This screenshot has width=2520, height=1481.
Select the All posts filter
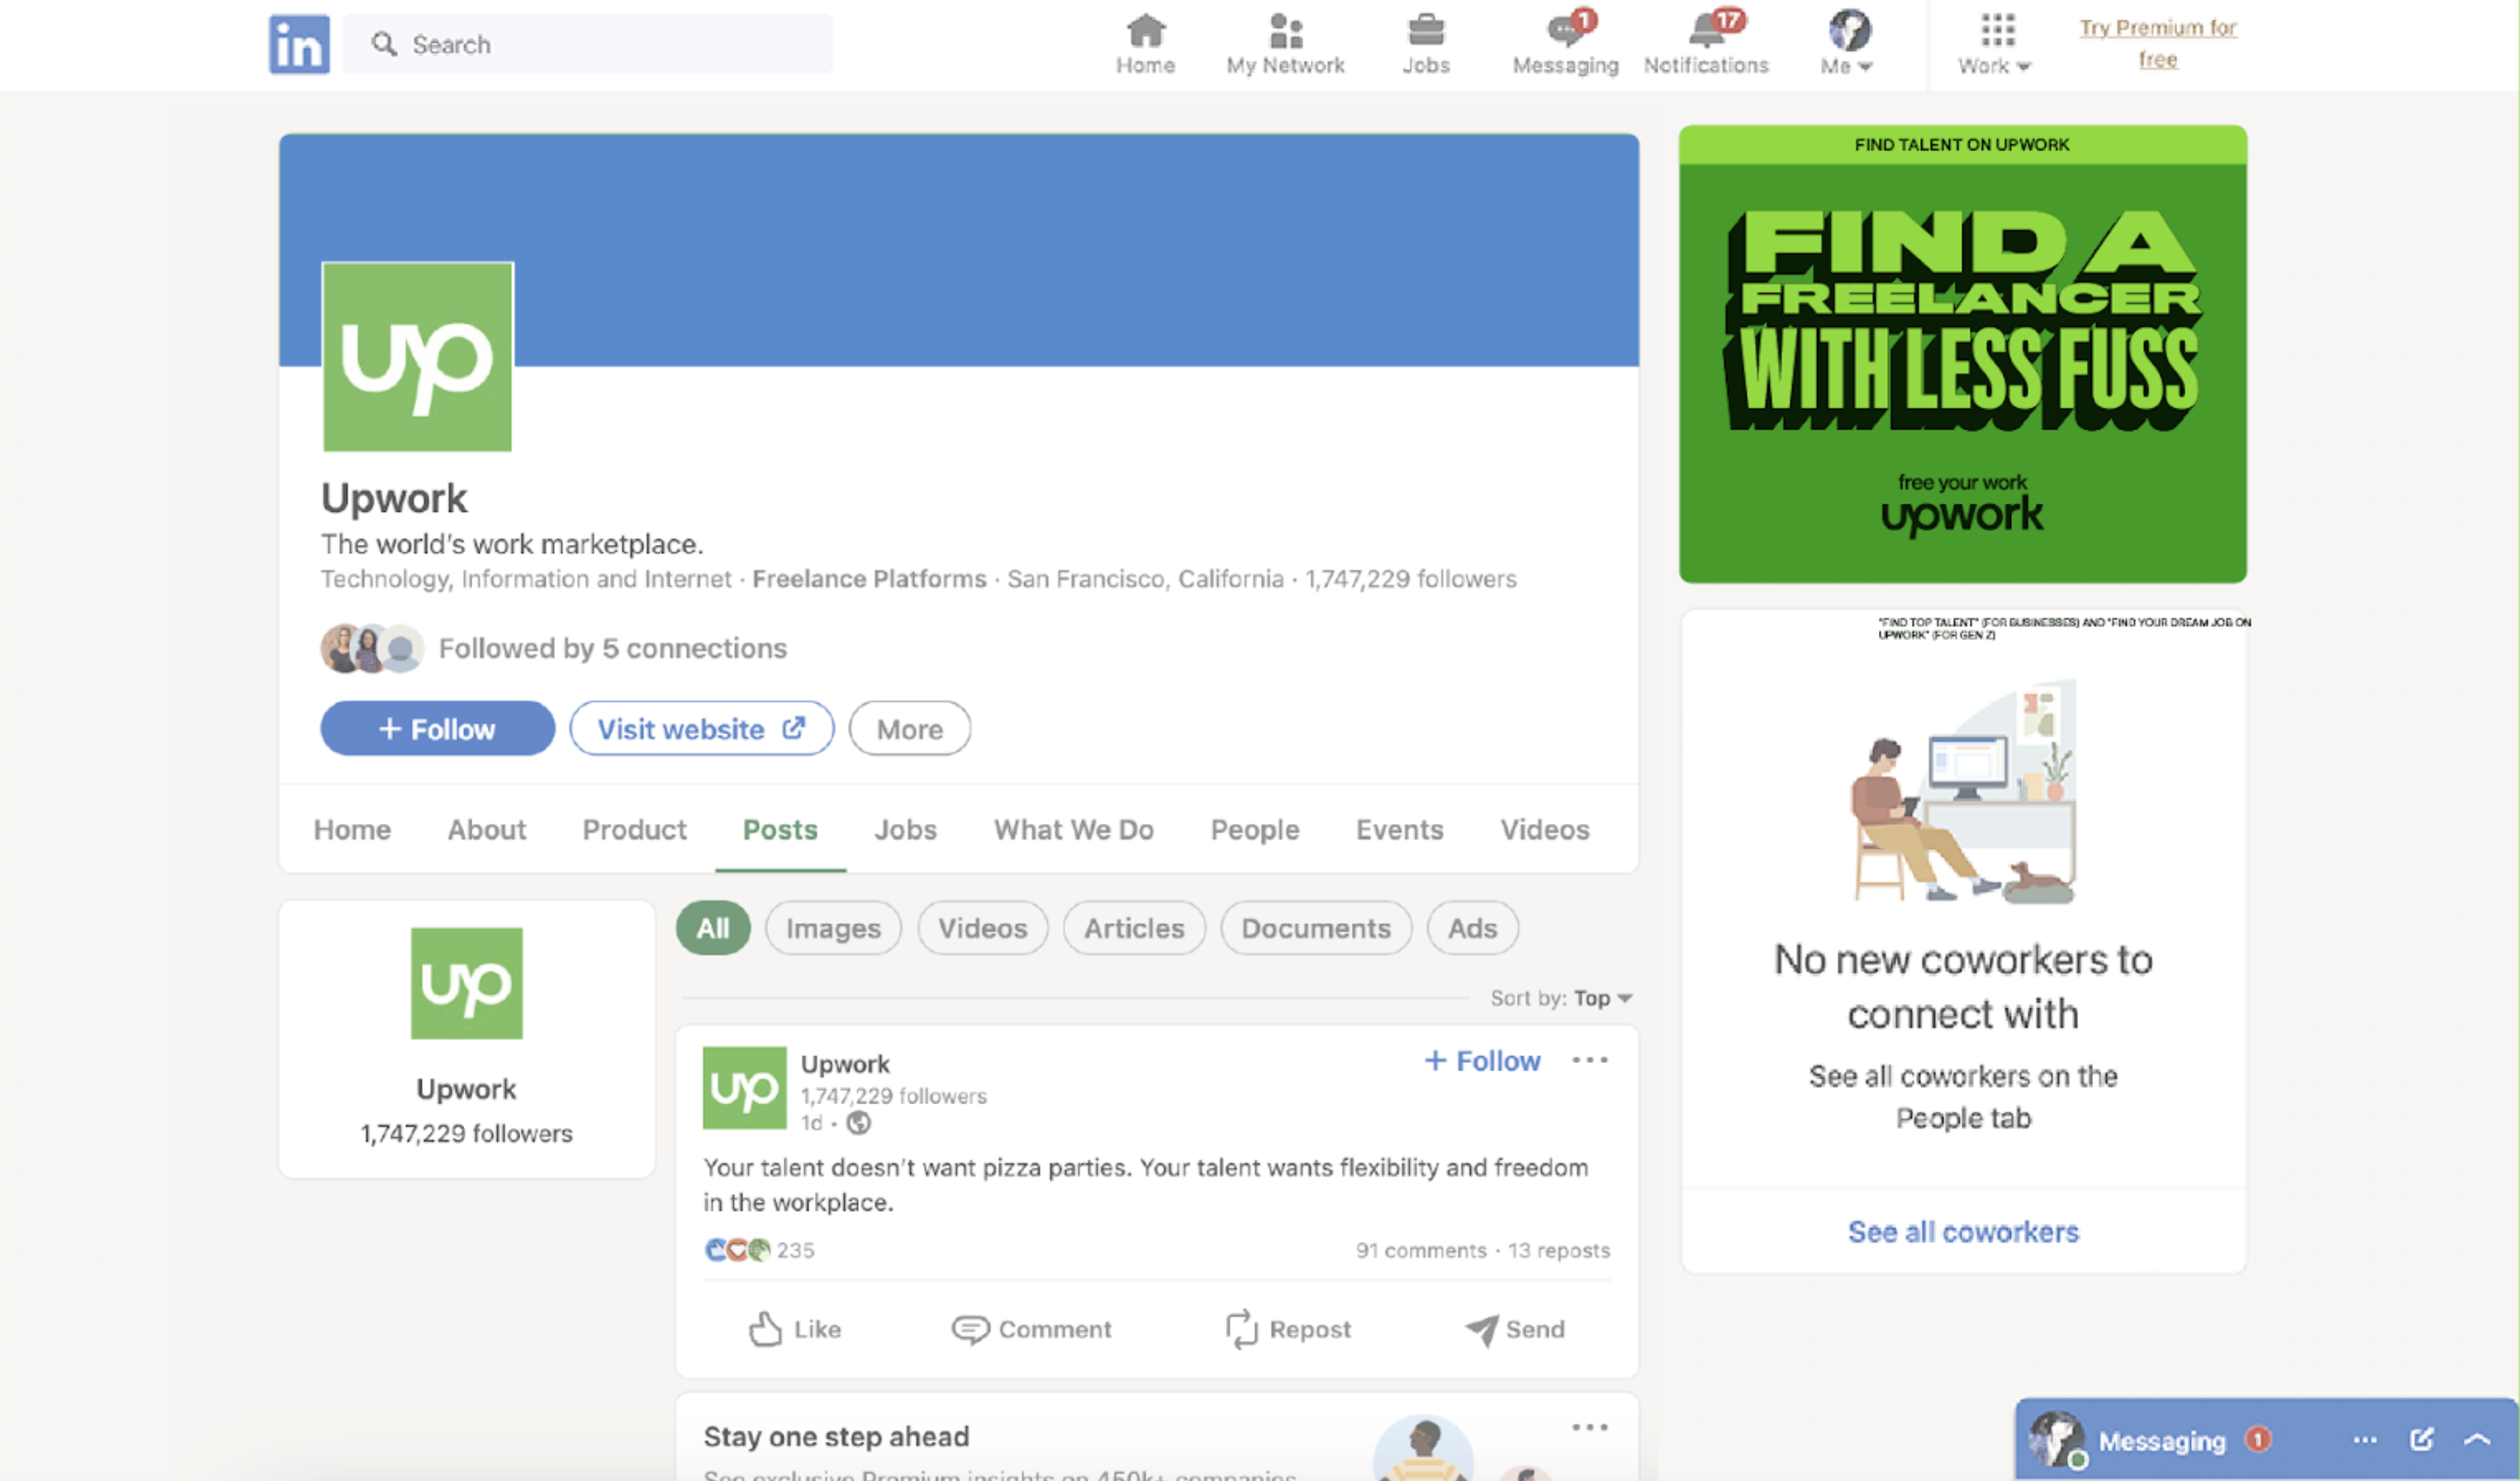pyautogui.click(x=712, y=927)
